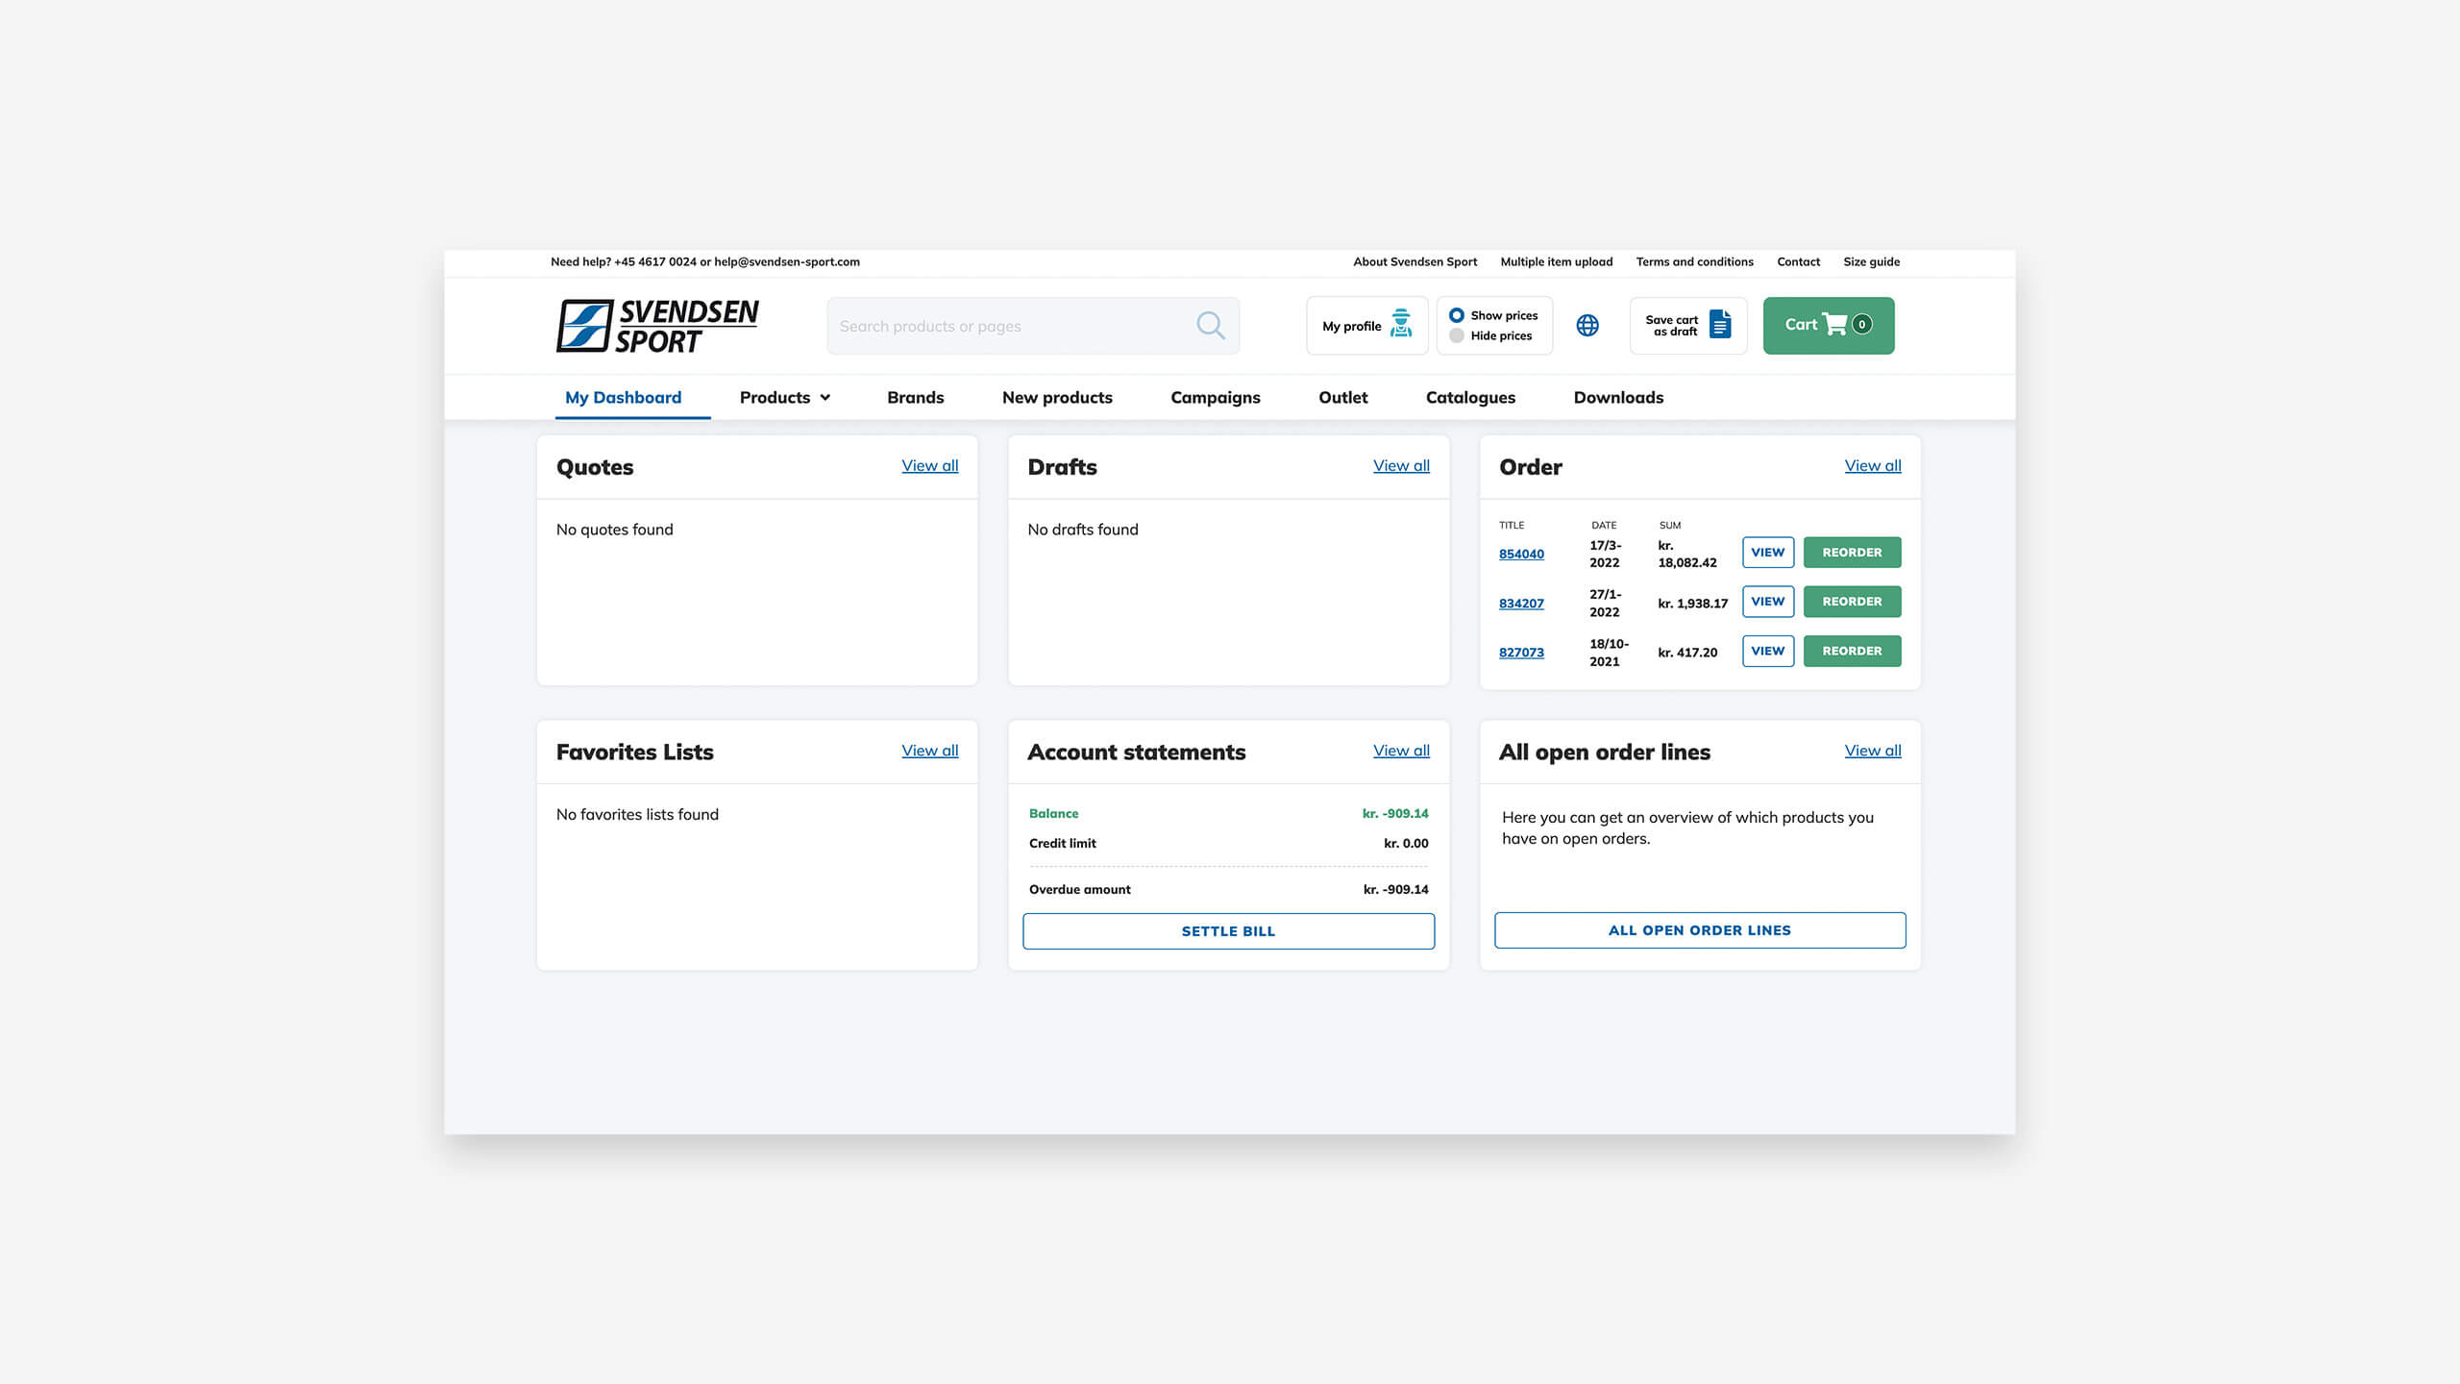This screenshot has width=2460, height=1384.
Task: Click the Balance amount kr. -909.14
Action: (x=1395, y=813)
